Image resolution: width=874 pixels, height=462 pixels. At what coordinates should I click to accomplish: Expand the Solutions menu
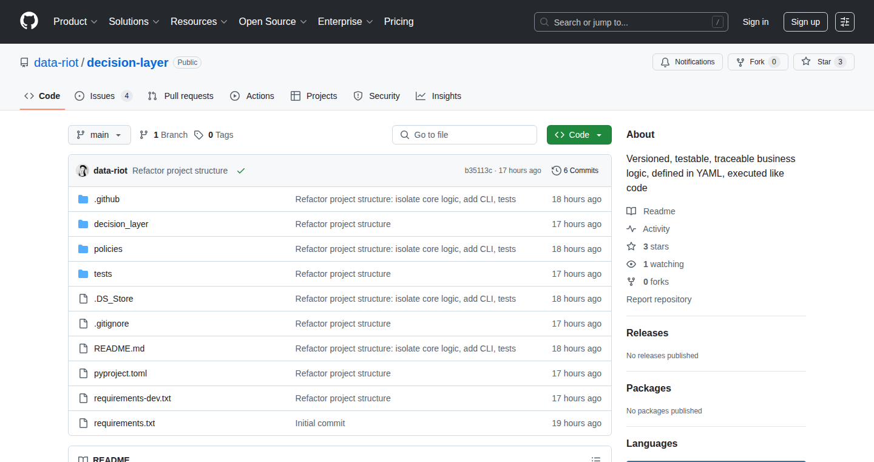[x=134, y=21]
